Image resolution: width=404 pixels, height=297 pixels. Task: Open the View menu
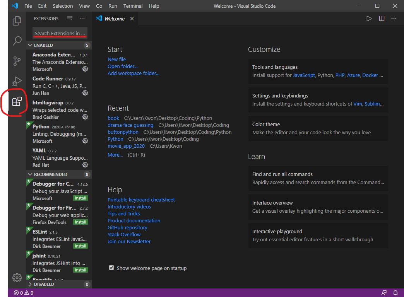point(84,6)
